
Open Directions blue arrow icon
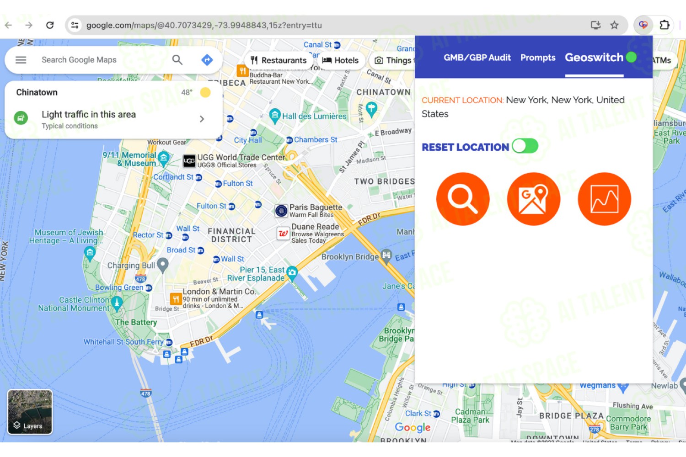click(207, 60)
